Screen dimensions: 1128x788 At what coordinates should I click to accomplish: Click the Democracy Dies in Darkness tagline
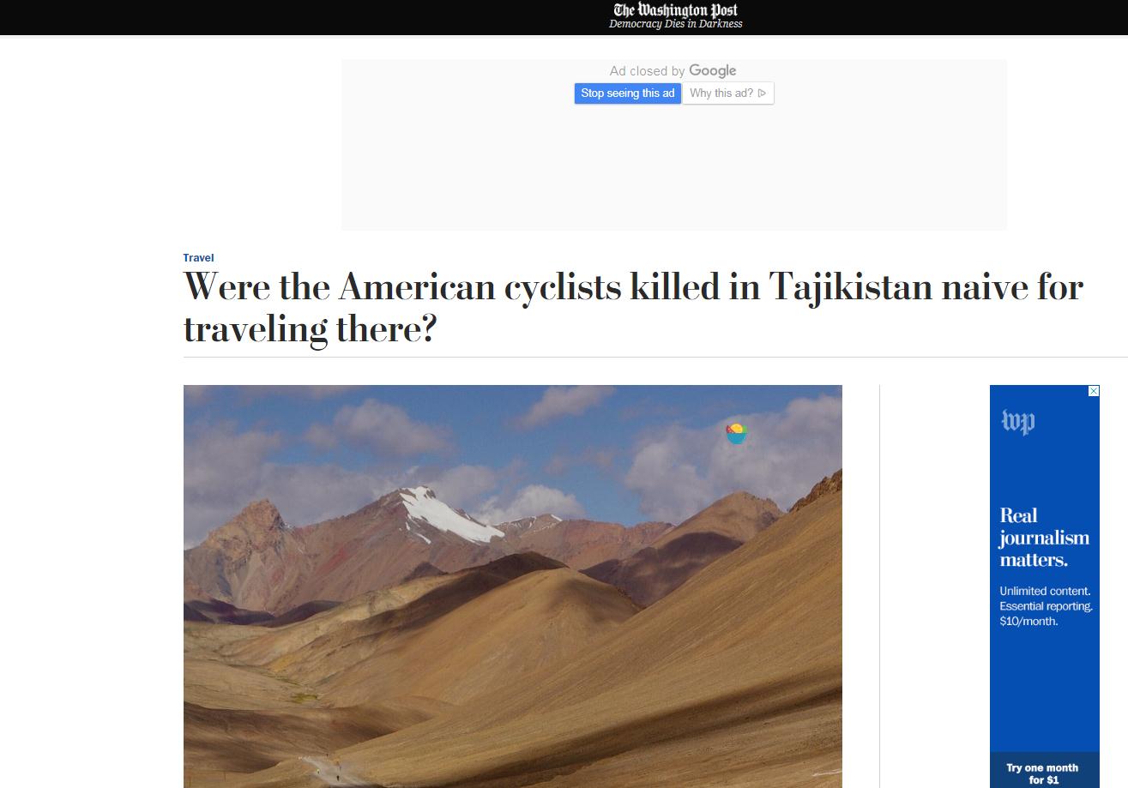676,25
